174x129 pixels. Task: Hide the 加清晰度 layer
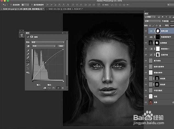point(146,43)
